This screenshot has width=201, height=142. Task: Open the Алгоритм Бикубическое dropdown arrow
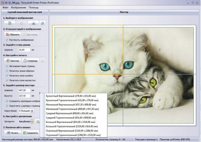point(32,121)
